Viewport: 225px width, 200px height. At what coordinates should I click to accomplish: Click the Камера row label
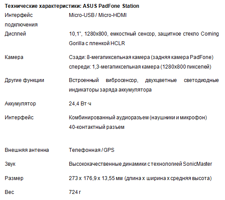14,57
